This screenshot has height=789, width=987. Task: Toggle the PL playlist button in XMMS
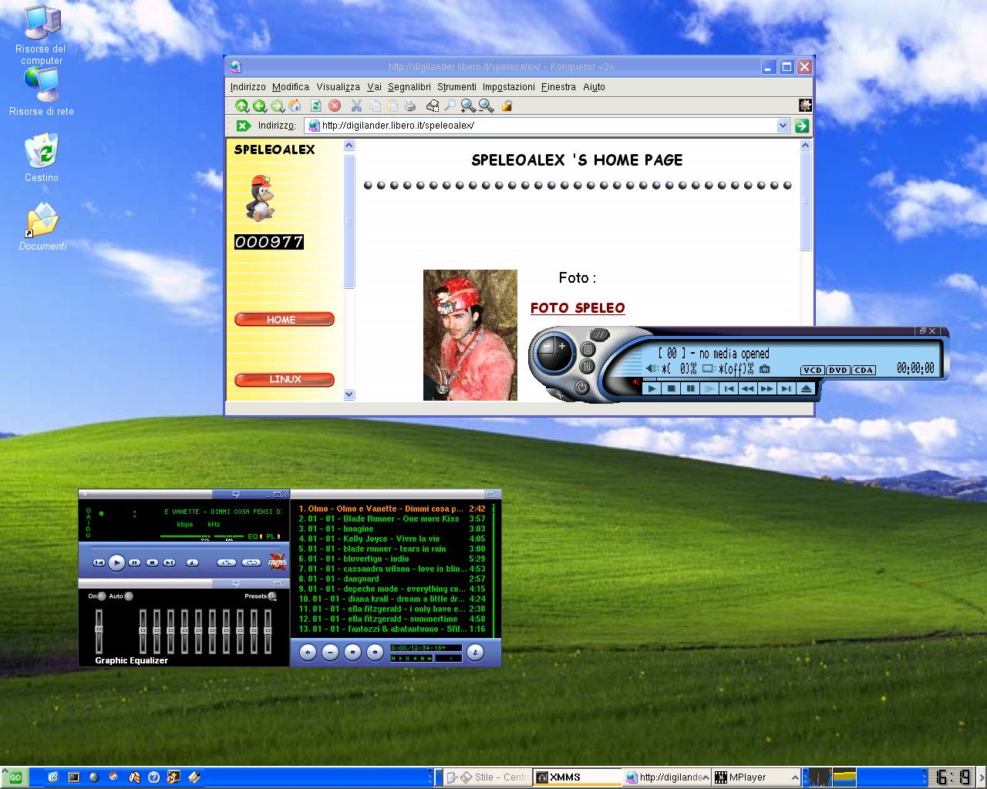273,536
